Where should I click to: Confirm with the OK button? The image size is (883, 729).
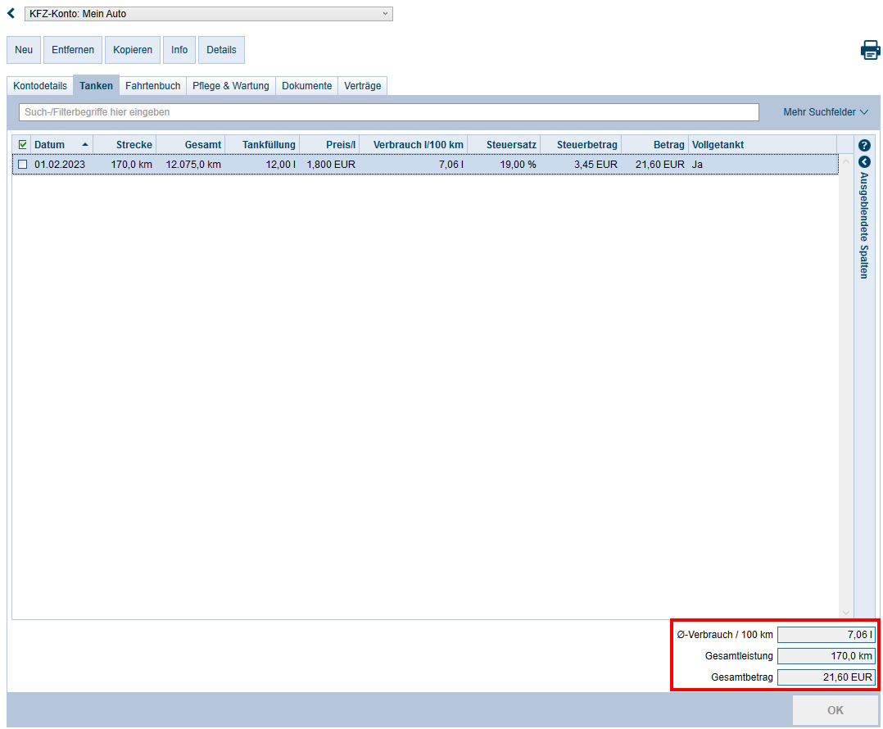[835, 710]
